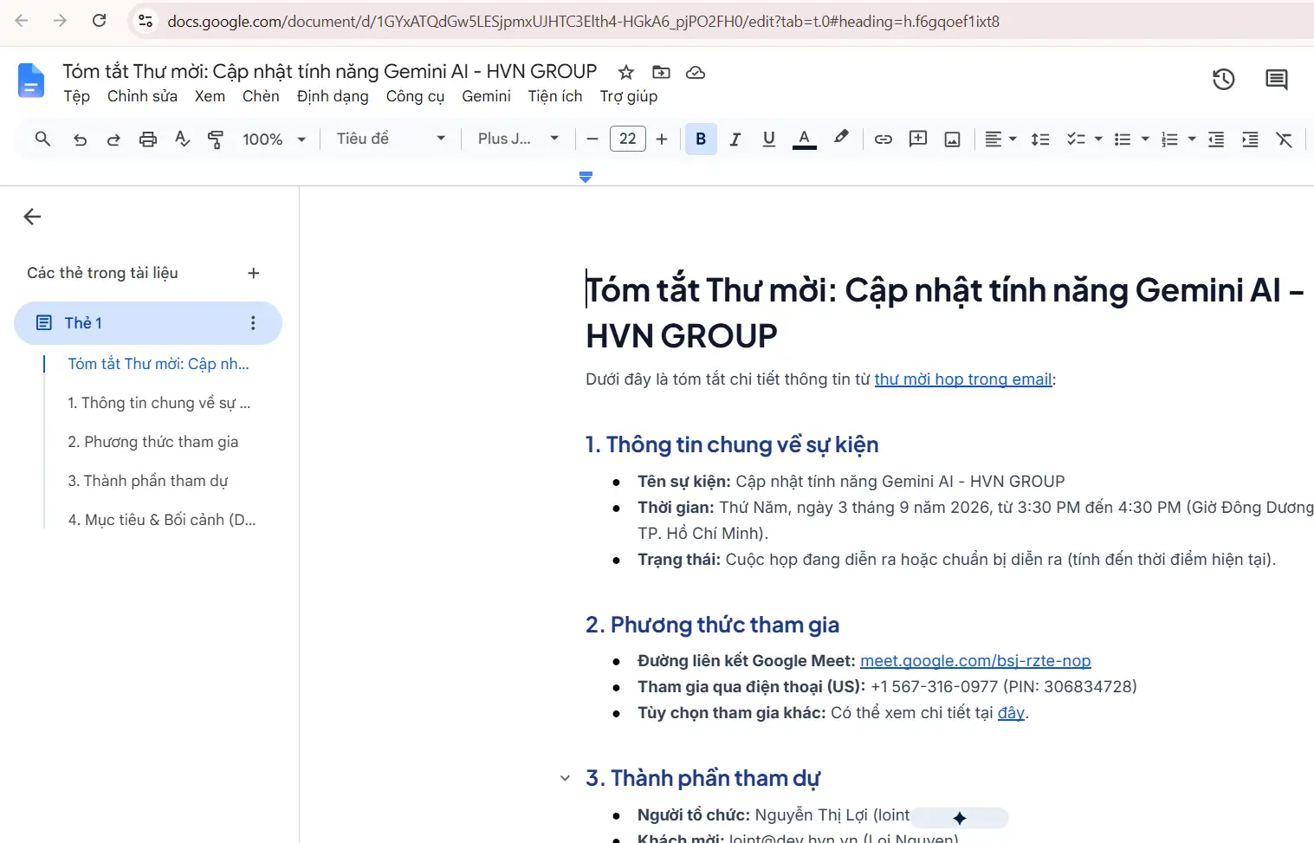
Task: Edit the font size field showing 22
Action: click(628, 139)
